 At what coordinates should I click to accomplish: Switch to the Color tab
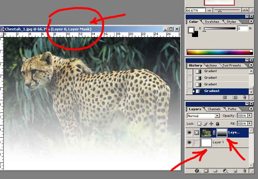tap(193, 22)
